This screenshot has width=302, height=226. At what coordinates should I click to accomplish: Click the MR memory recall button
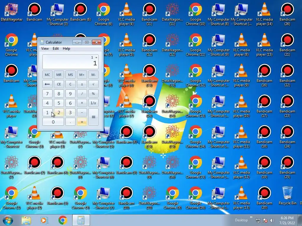point(59,75)
